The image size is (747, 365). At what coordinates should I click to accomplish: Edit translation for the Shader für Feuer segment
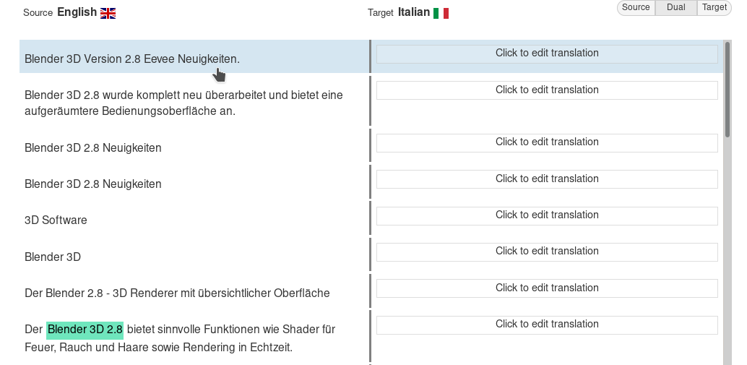pyautogui.click(x=547, y=325)
